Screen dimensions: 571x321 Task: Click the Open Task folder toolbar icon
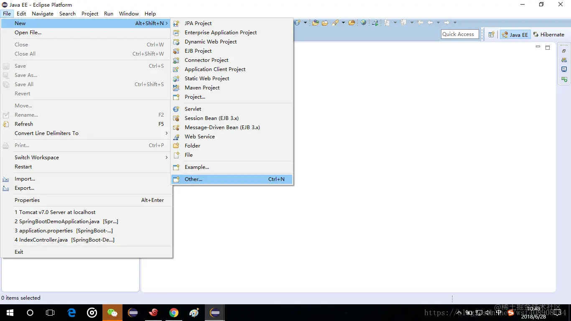click(x=325, y=23)
